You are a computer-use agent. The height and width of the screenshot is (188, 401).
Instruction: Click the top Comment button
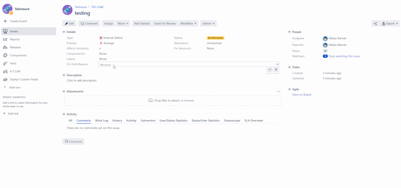pyautogui.click(x=89, y=24)
